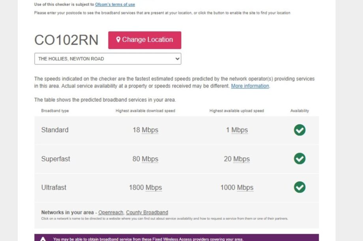Click the 18 Mbps download speed value
This screenshot has width=363, height=241.
click(145, 130)
